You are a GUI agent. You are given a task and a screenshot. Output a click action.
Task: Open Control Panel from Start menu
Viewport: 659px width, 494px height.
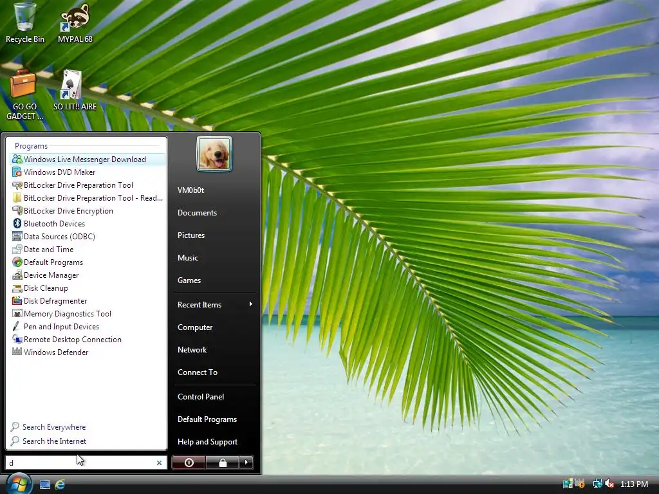pos(201,396)
